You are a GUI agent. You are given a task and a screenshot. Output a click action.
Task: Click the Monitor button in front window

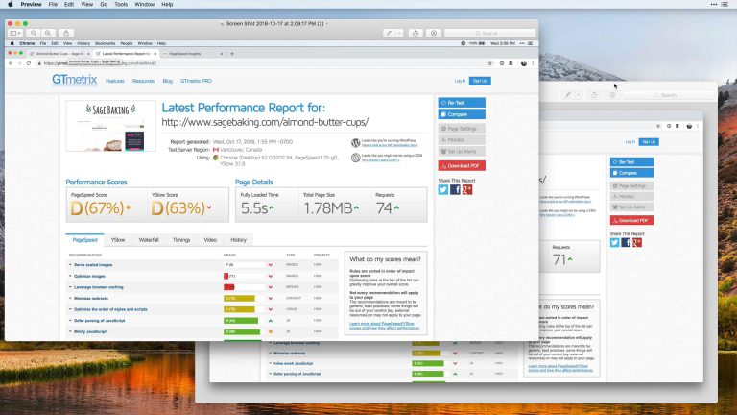point(462,139)
